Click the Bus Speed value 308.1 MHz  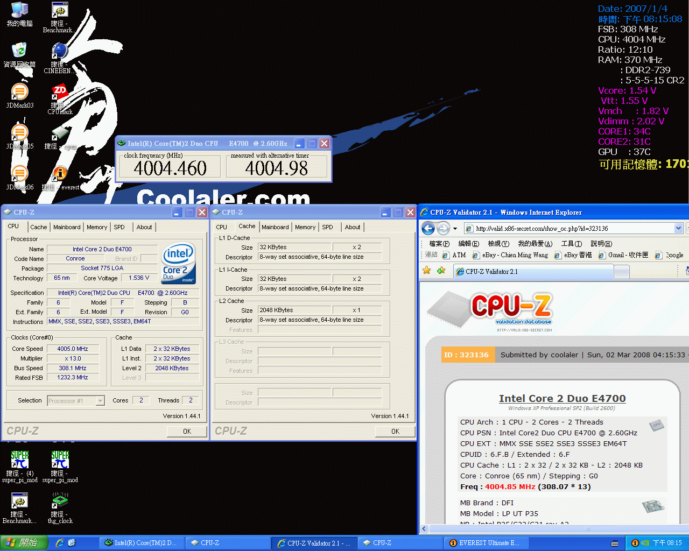pos(73,368)
